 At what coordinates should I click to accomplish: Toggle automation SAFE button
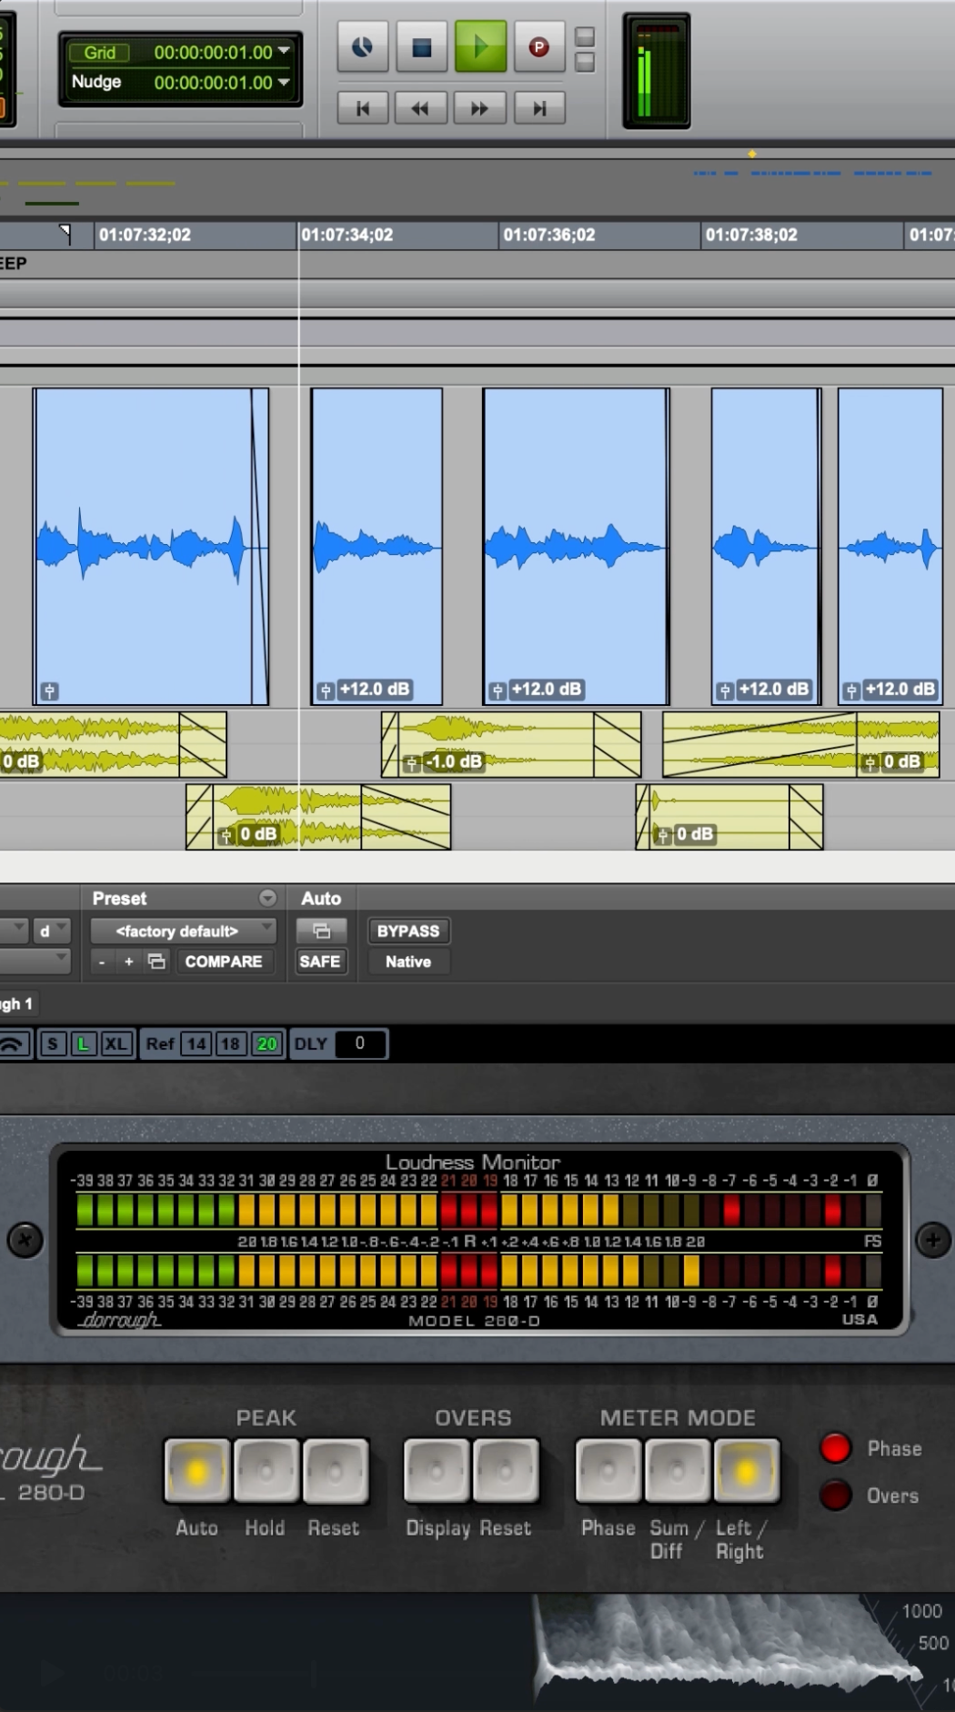320,962
